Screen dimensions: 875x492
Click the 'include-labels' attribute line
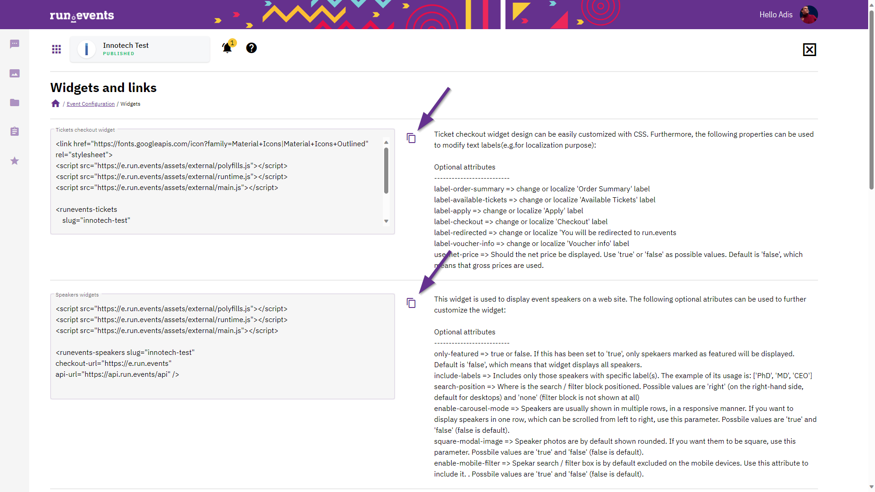pyautogui.click(x=623, y=376)
